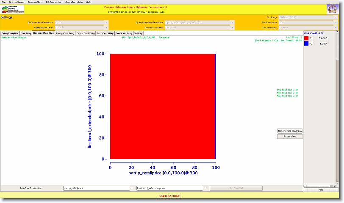Click the Reset View button
This screenshot has width=344, height=203.
pos(290,137)
